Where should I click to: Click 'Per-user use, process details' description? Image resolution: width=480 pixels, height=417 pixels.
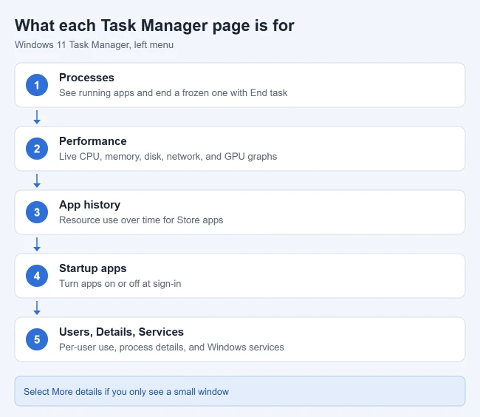pyautogui.click(x=171, y=347)
